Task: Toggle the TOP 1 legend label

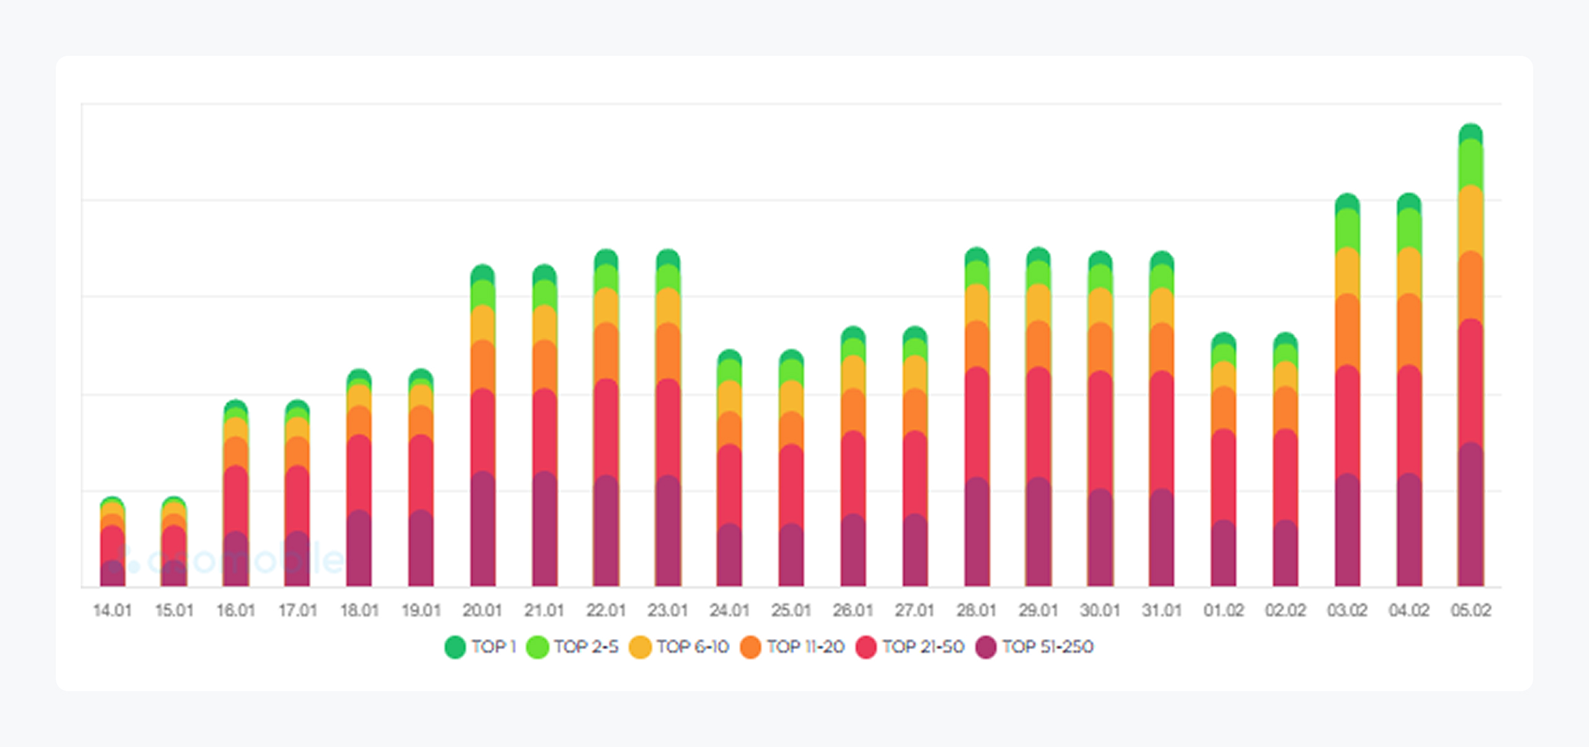Action: point(493,647)
